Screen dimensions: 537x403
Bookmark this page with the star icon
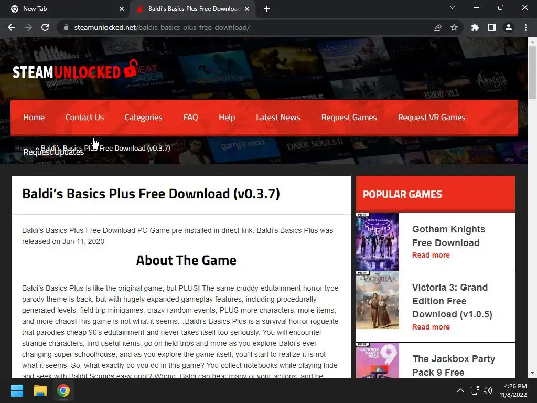pos(454,27)
